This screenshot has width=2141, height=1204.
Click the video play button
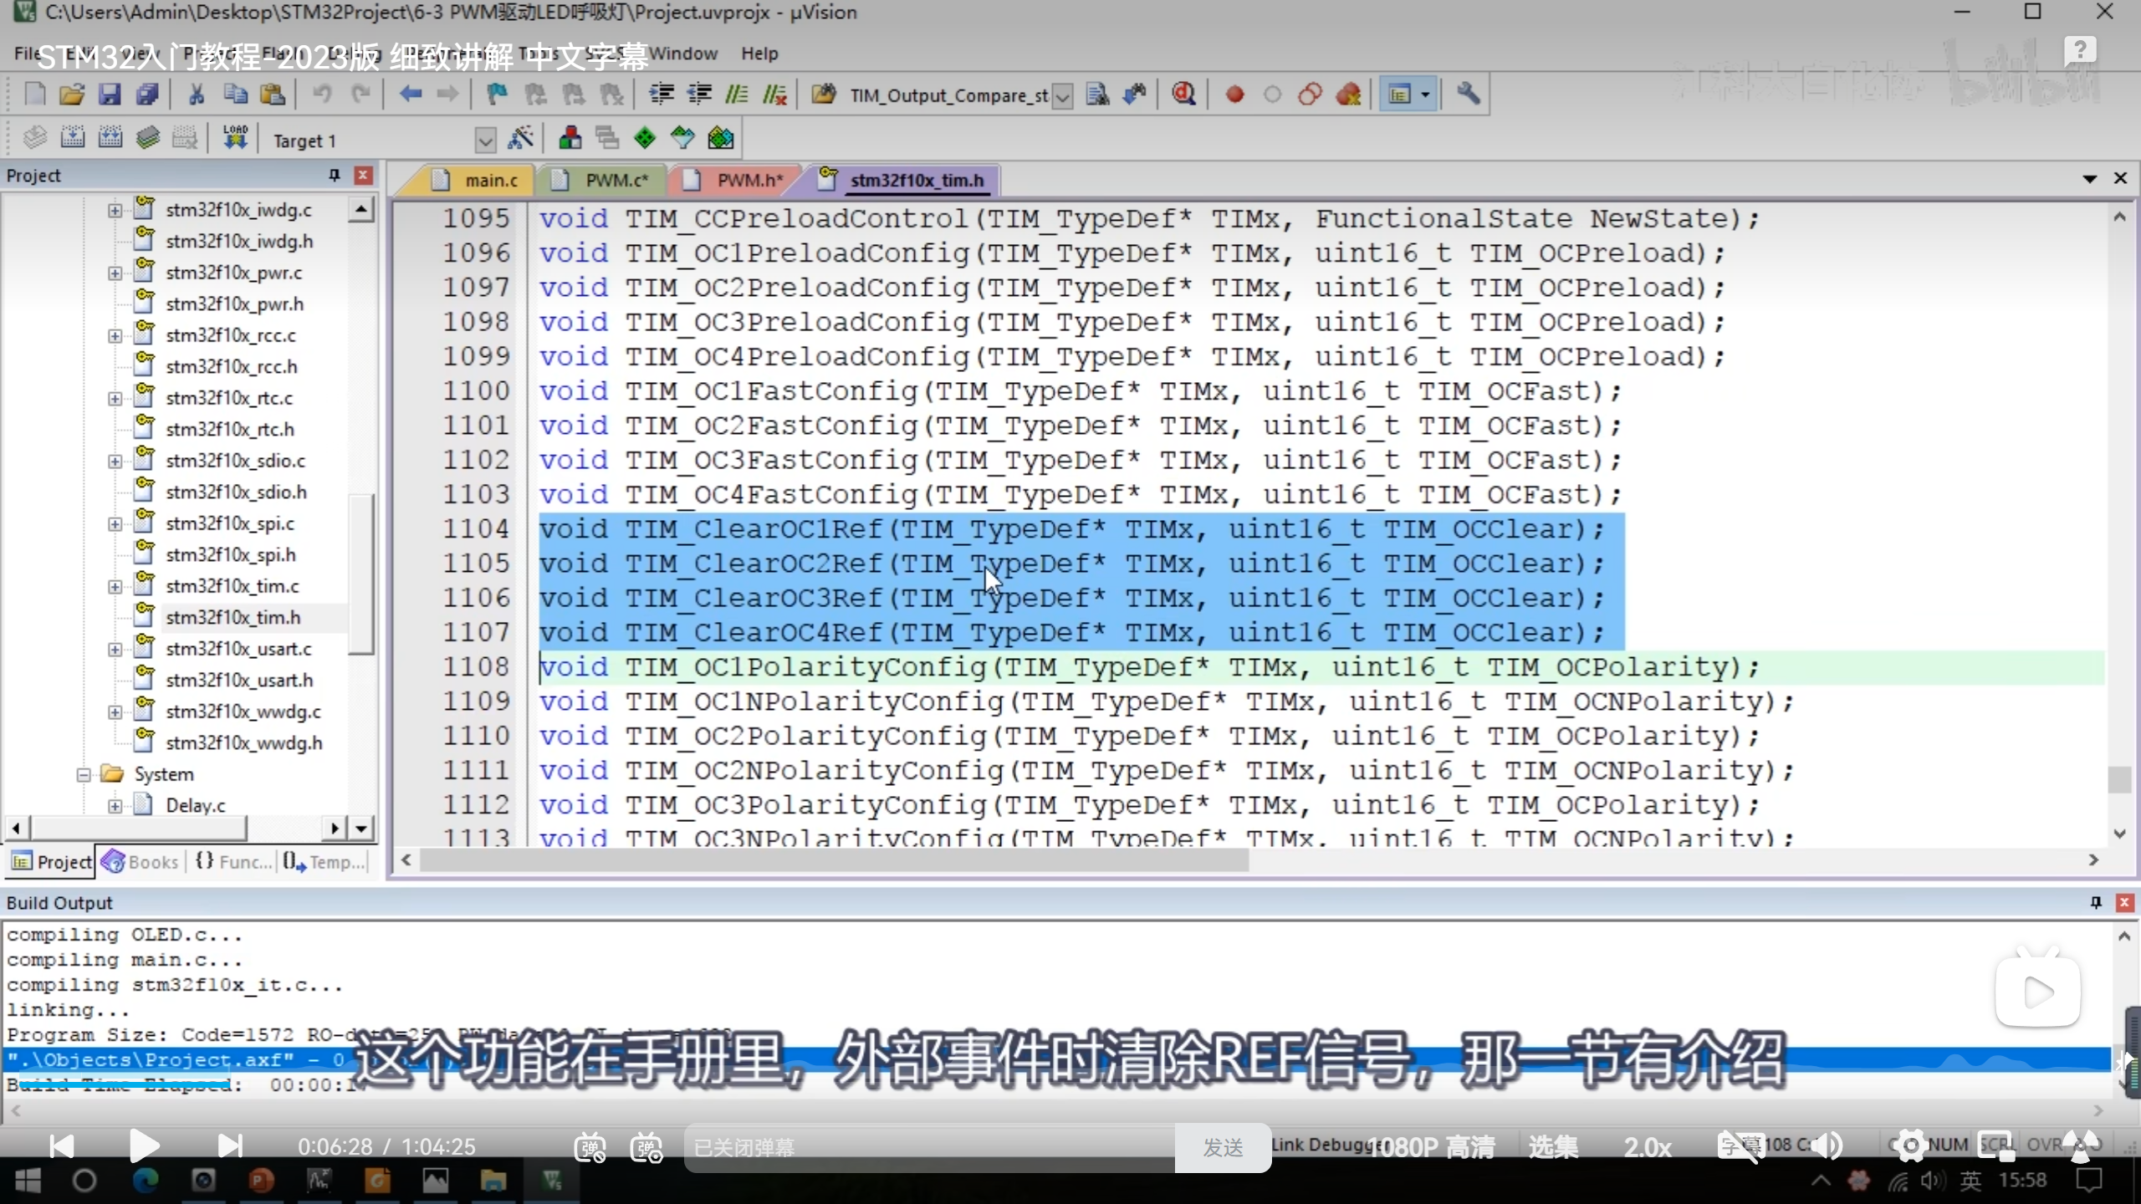point(144,1146)
